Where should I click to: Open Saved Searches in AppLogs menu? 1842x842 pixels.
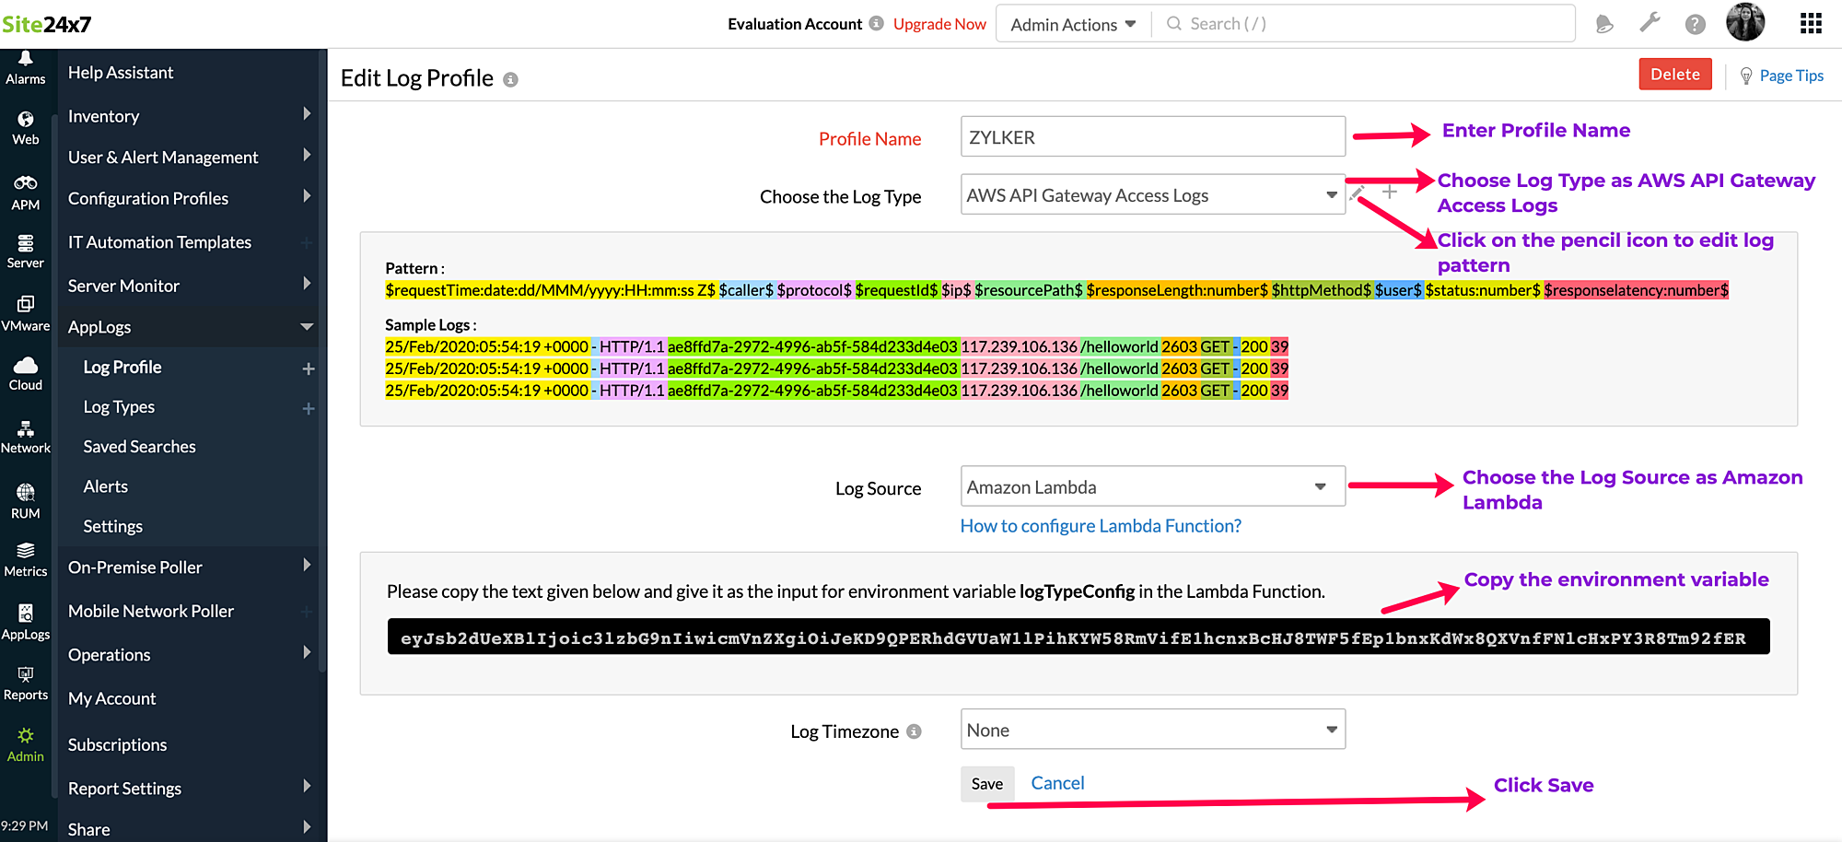point(139,447)
